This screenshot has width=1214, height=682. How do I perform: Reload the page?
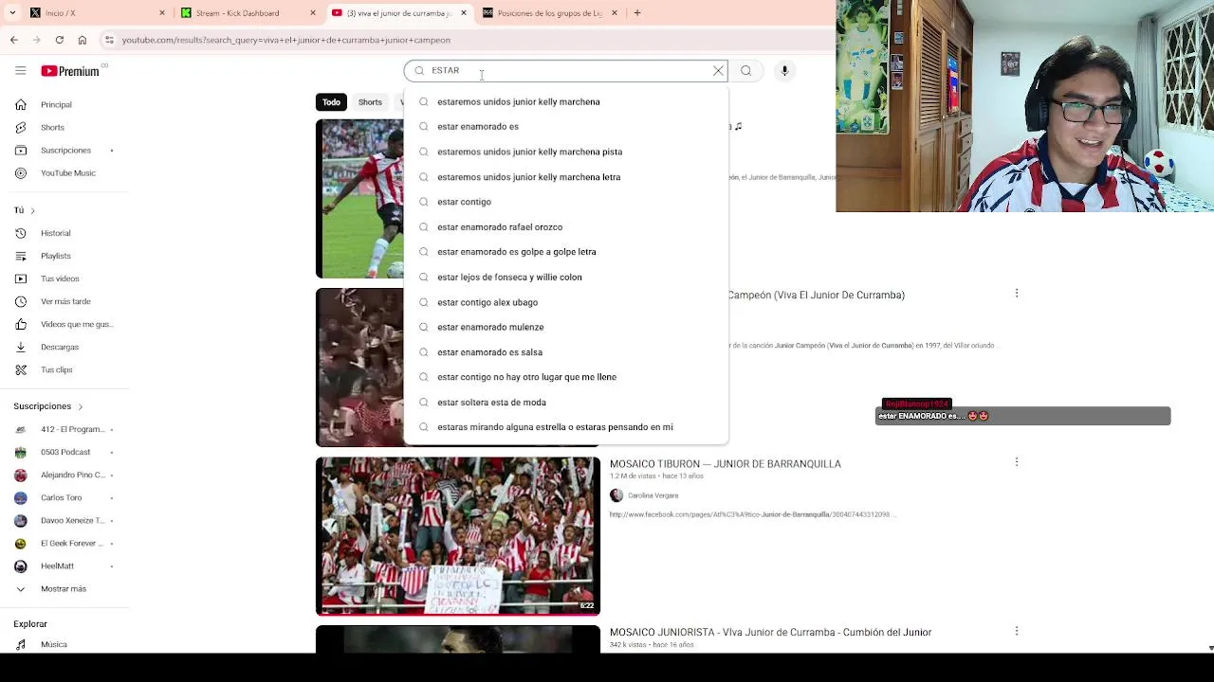pyautogui.click(x=59, y=40)
